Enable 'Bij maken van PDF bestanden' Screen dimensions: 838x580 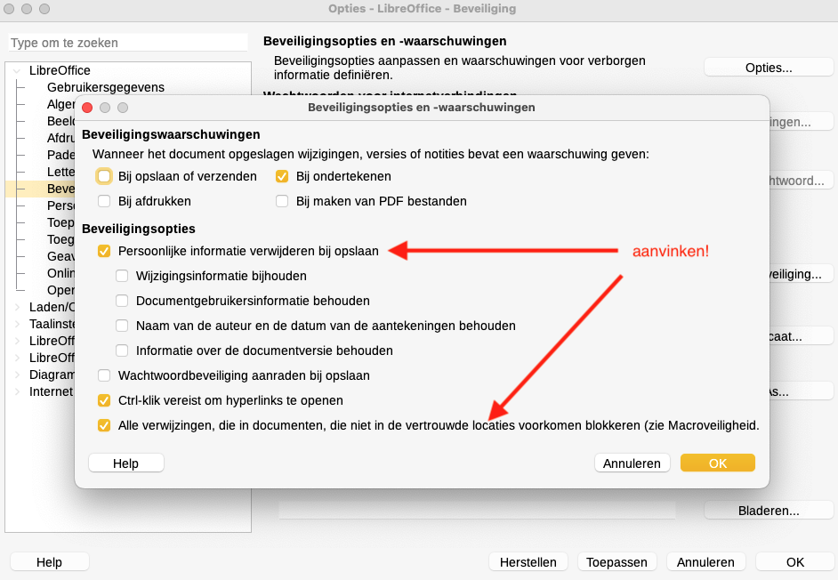point(282,201)
